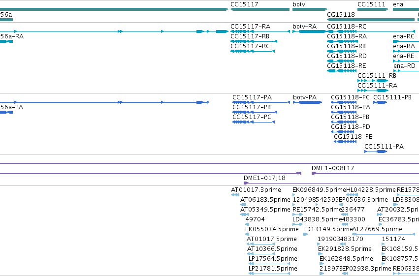Click protein CG15117-PA label
The height and width of the screenshot is (276, 419).
pos(252,97)
